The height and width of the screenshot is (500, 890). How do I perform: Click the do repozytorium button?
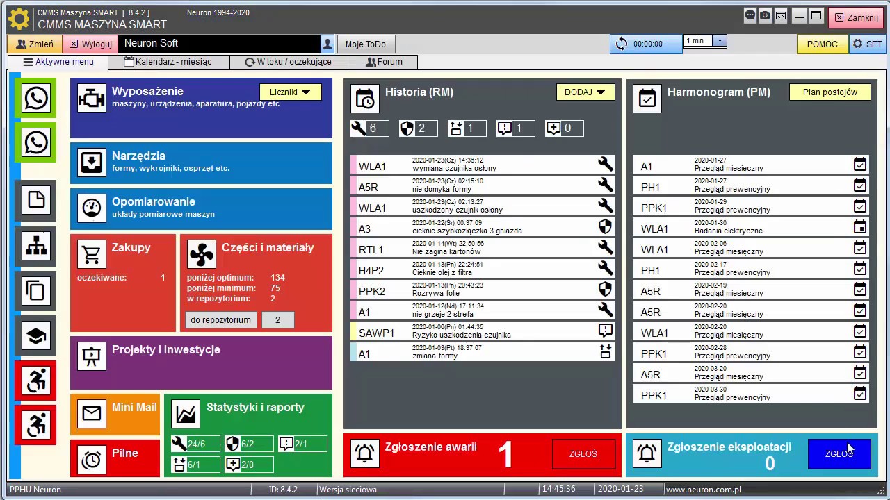coord(220,320)
